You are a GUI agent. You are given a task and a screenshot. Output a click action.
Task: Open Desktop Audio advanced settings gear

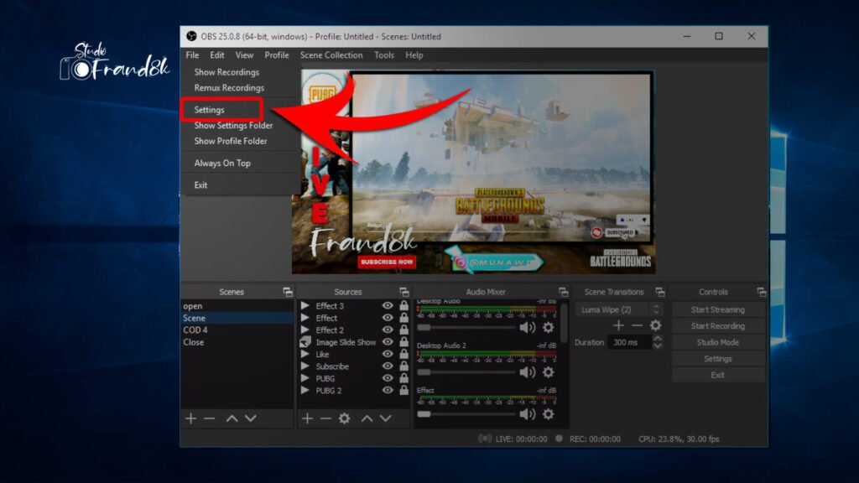tap(548, 328)
